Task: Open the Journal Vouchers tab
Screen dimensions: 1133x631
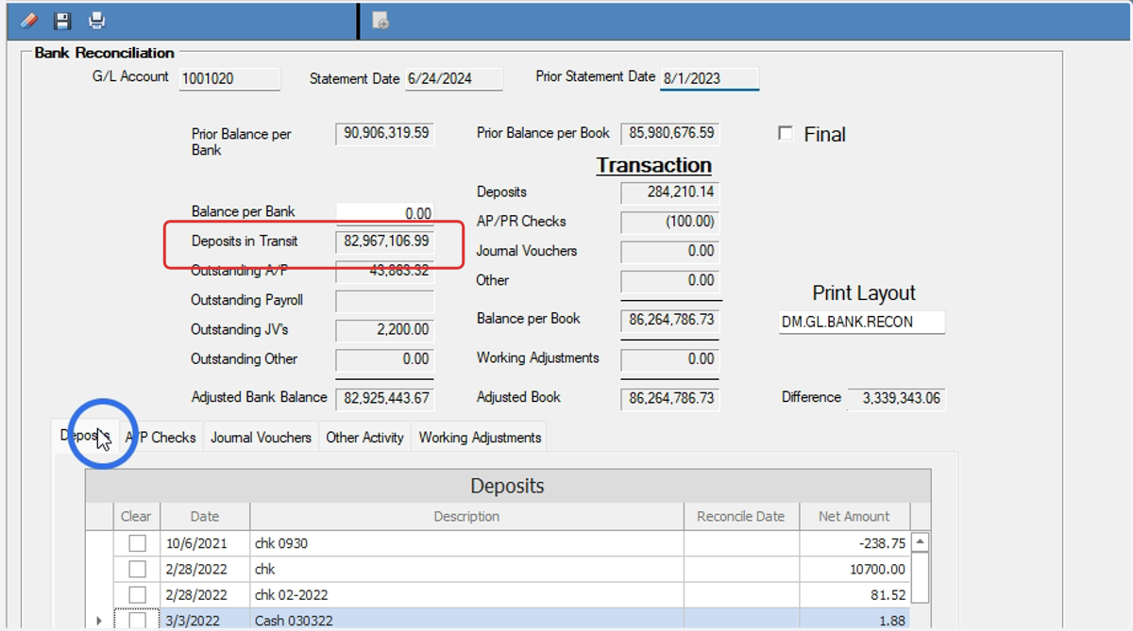Action: coord(261,438)
